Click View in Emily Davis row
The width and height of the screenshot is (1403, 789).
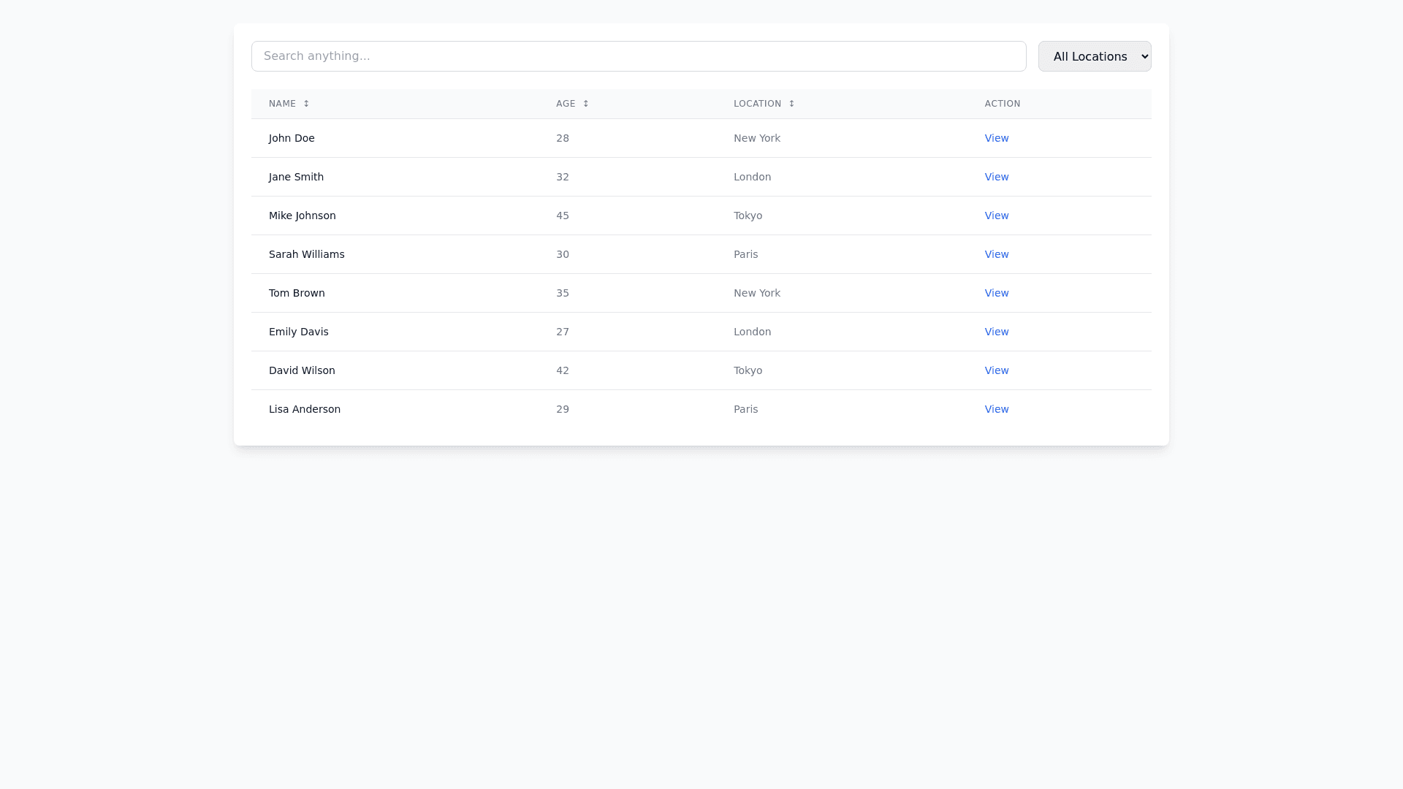pos(996,332)
